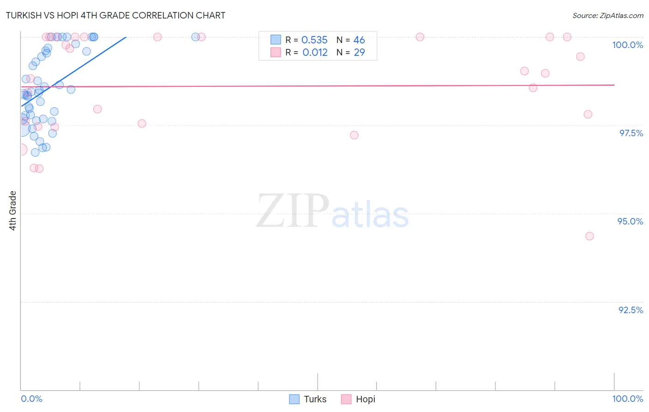Open the Source: ZipAtlas.com link
This screenshot has width=649, height=412.
608,15
